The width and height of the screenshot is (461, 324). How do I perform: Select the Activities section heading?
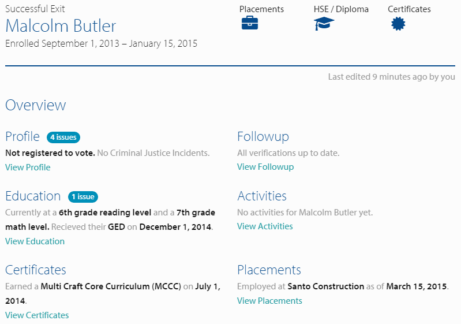[x=262, y=196]
